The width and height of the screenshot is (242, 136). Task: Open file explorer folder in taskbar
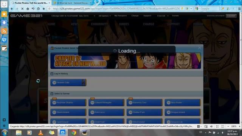coord(19,133)
